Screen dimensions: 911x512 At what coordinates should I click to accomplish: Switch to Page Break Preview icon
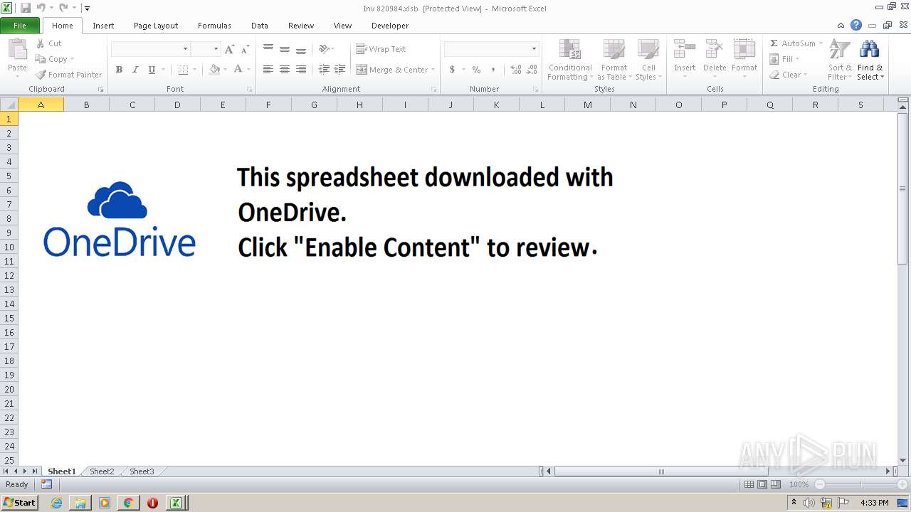tap(776, 484)
